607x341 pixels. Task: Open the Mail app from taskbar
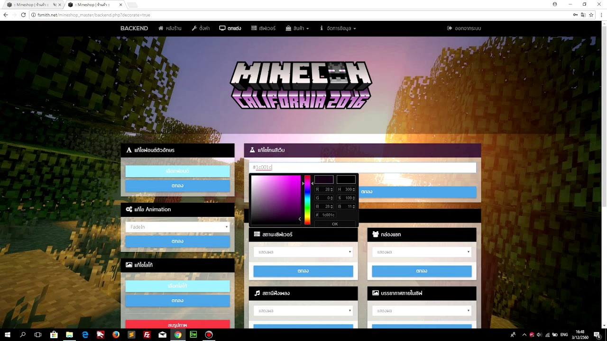[x=162, y=335]
